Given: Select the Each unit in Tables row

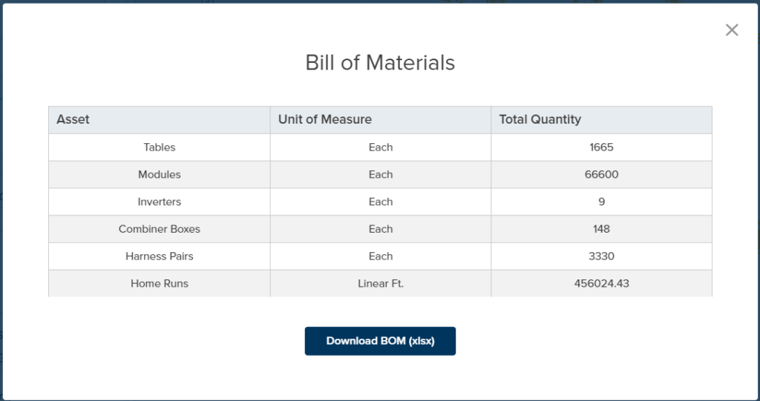Looking at the screenshot, I should [x=381, y=148].
